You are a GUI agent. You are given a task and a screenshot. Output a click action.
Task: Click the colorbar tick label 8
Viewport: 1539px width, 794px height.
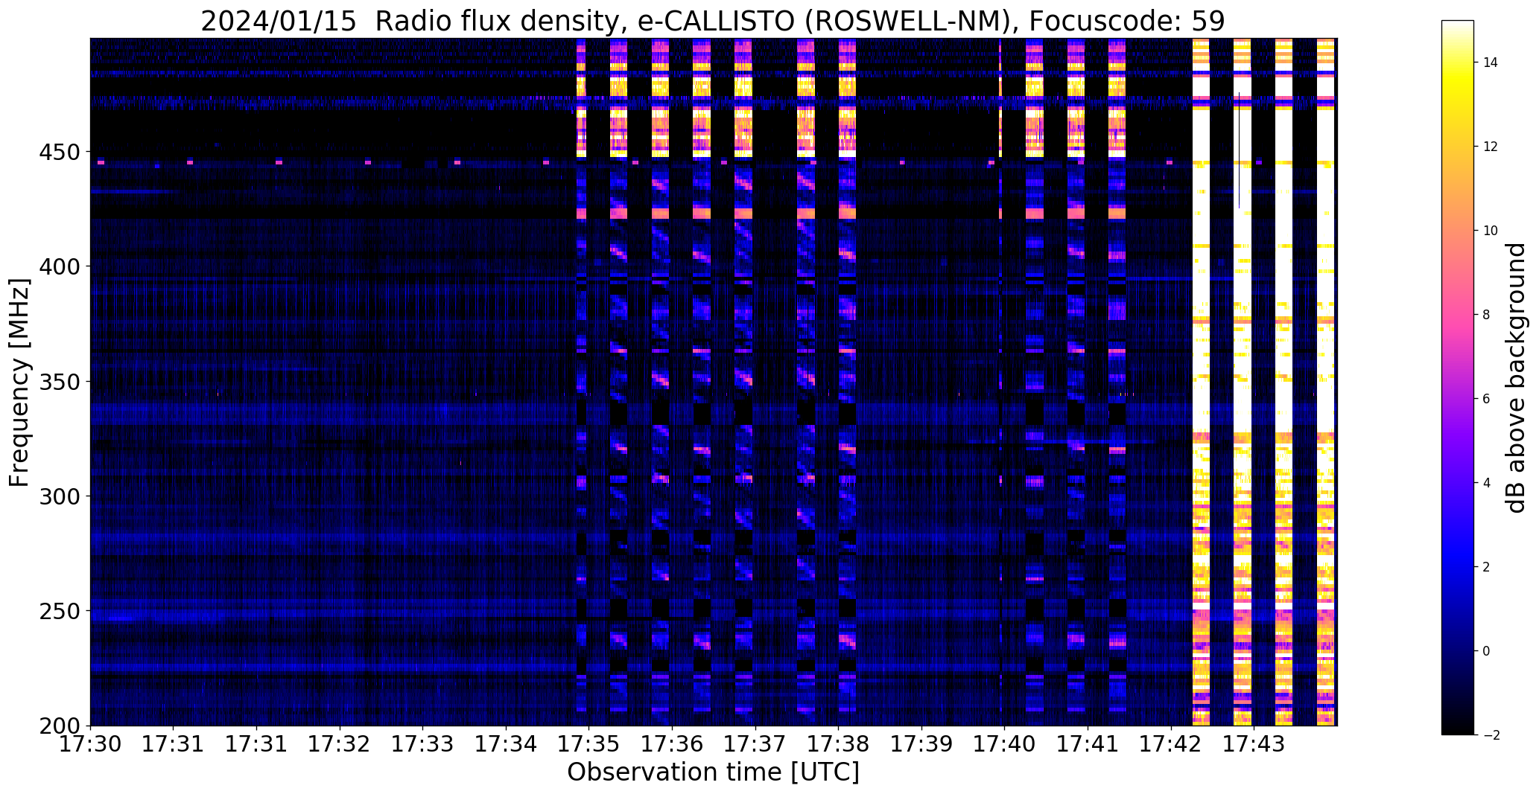click(x=1486, y=315)
